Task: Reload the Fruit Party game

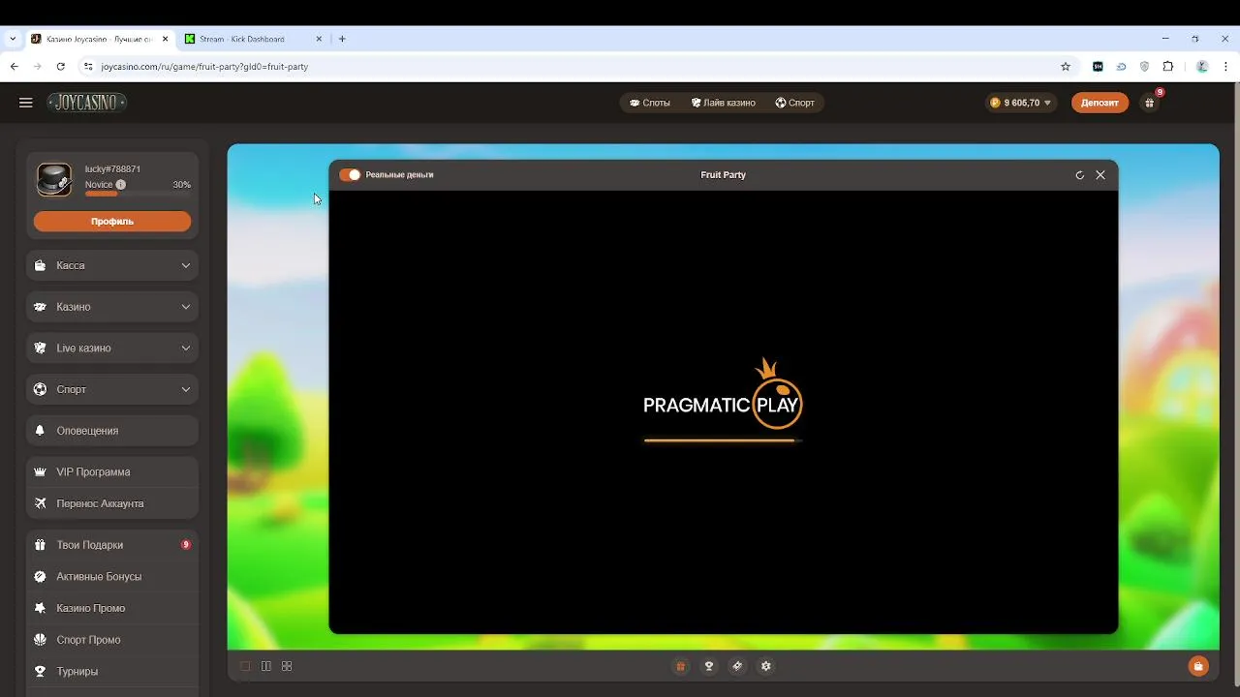Action: pyautogui.click(x=1079, y=175)
